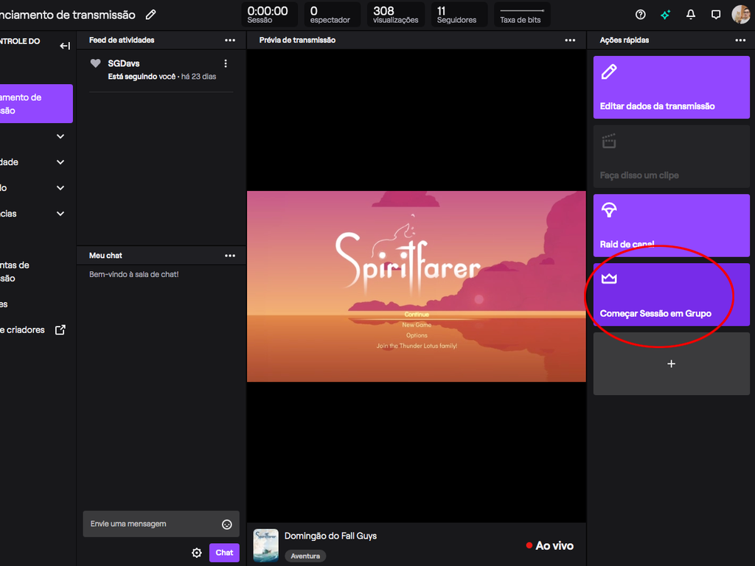This screenshot has width=755, height=566.
Task: Click the Aventura tag below stream title
Action: [305, 556]
